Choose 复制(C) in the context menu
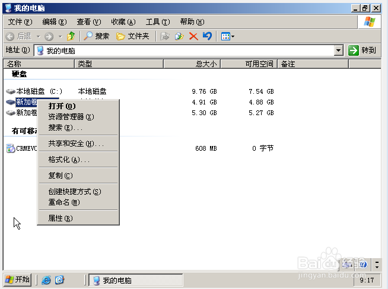Viewport: 388px width, 289px height. [78, 176]
